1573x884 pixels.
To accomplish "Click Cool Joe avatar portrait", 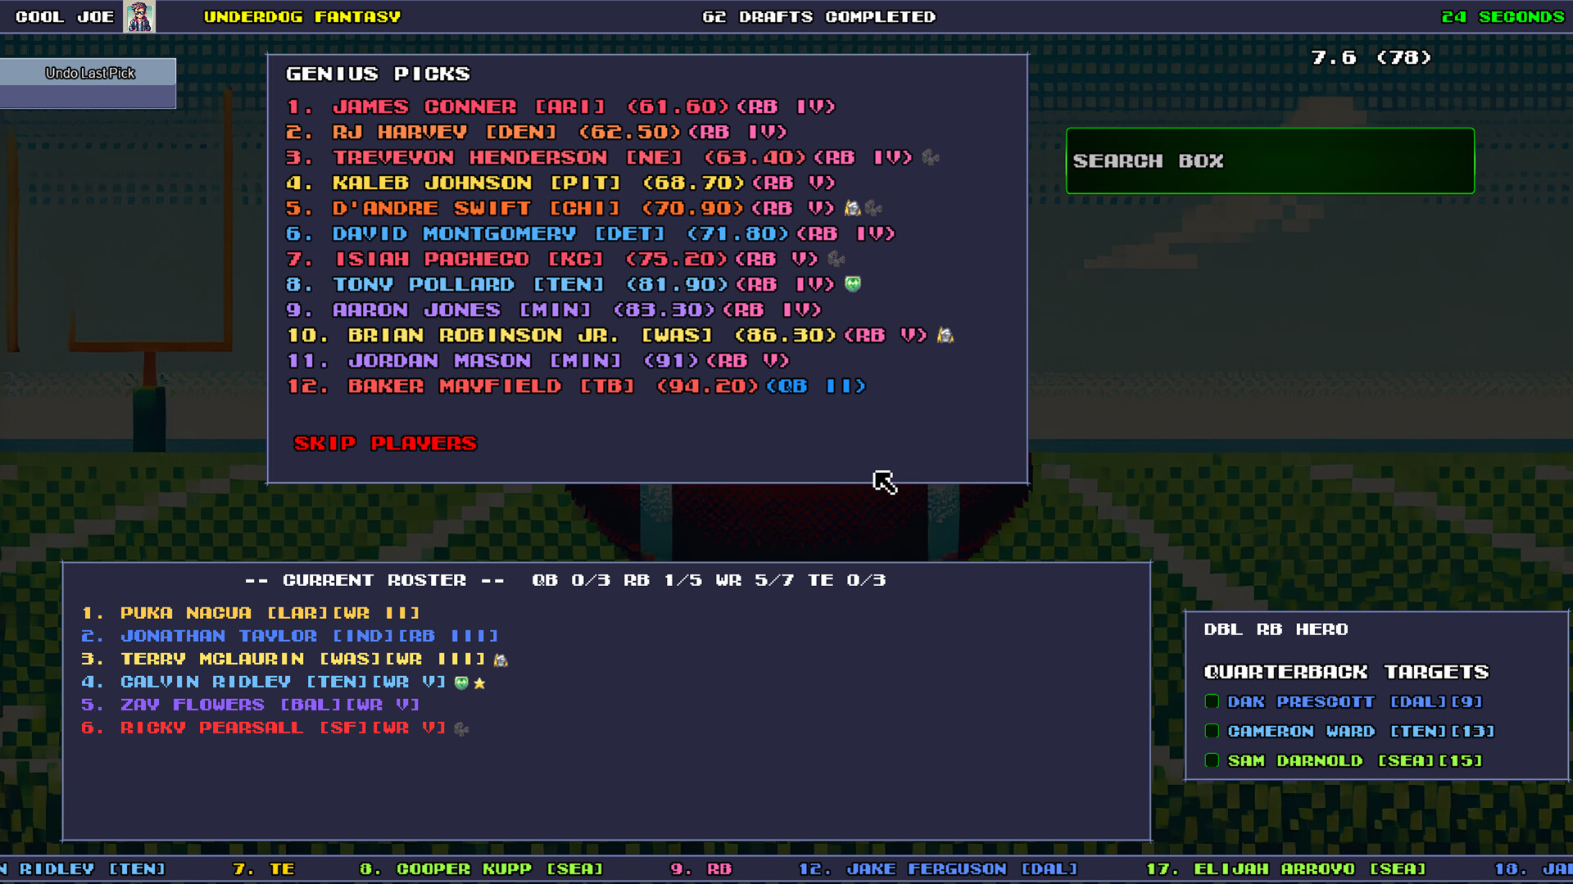I will (138, 16).
